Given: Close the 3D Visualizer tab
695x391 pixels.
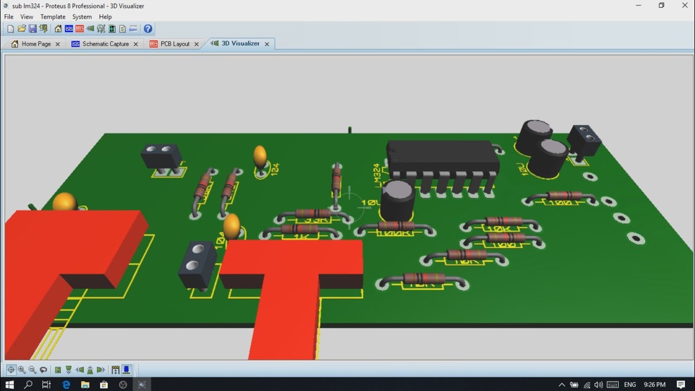Looking at the screenshot, I should (267, 44).
